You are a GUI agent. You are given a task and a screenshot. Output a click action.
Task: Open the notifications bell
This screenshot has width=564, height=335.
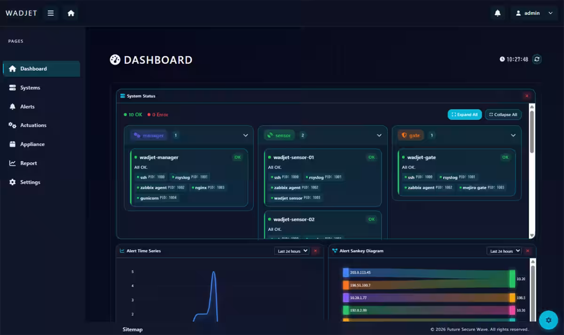(x=498, y=13)
